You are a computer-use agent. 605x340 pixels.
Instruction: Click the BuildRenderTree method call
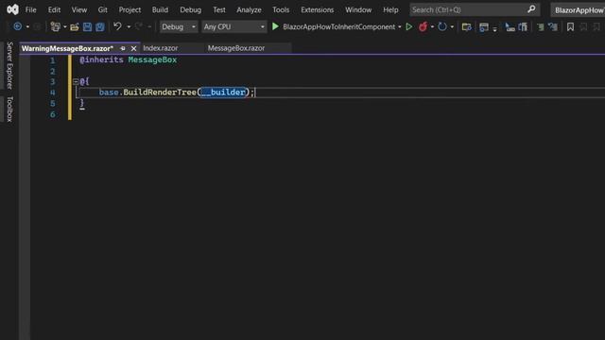point(160,93)
